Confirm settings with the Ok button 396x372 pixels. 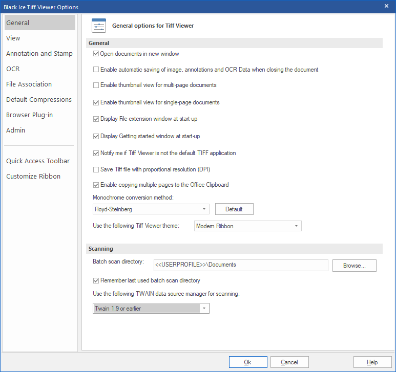(248, 362)
